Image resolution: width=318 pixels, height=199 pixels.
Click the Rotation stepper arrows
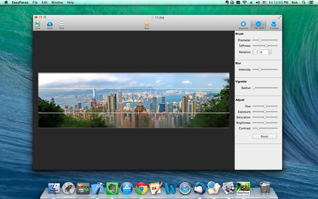[x=270, y=52]
